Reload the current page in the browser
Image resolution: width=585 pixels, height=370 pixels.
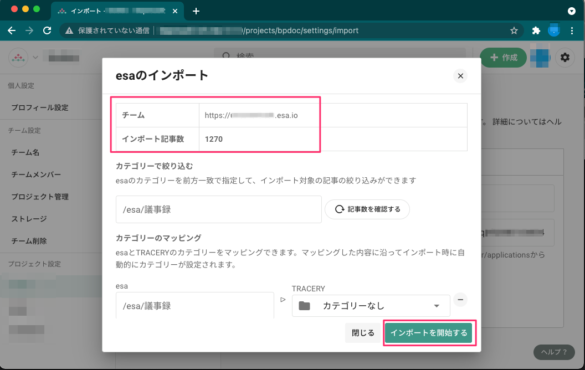pyautogui.click(x=47, y=30)
